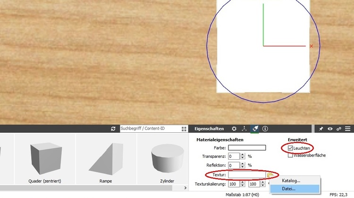Click the Eigenschaften panel title
This screenshot has width=354, height=198.
point(209,129)
